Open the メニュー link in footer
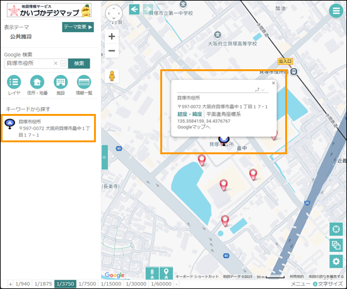 (300, 284)
